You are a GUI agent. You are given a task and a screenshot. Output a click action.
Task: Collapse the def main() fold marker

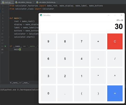(x=9, y=18)
